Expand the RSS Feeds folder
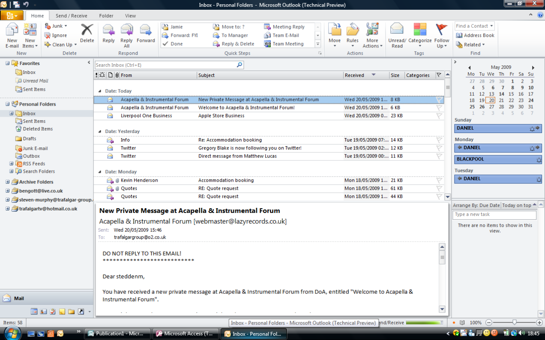 click(x=12, y=164)
